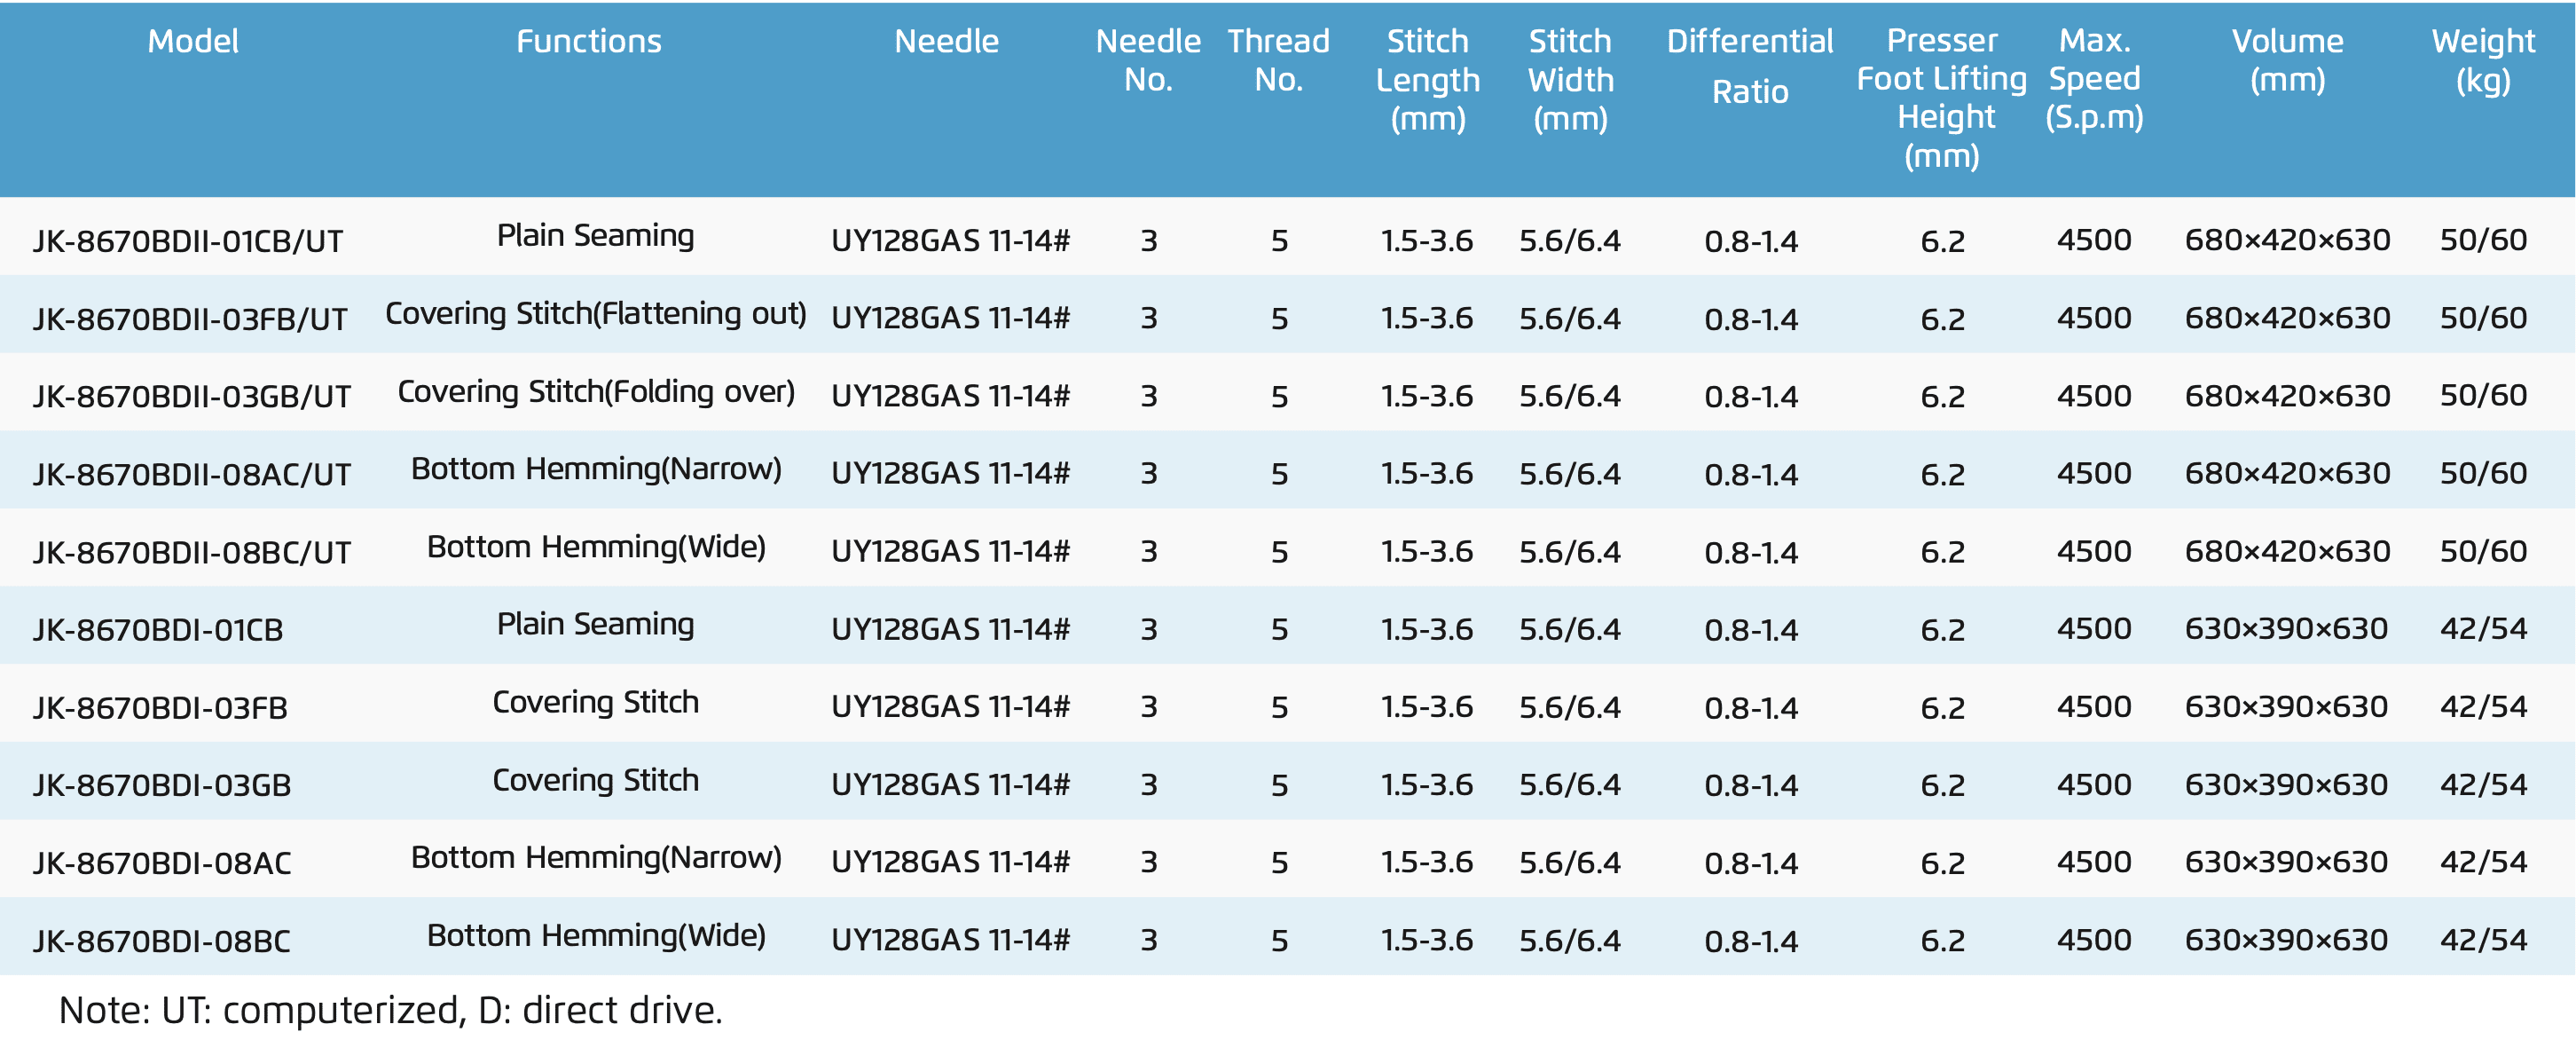This screenshot has width=2576, height=1040.
Task: Click max speed 4500 in JK-8670BDII-03GB/UT row
Action: click(2094, 396)
